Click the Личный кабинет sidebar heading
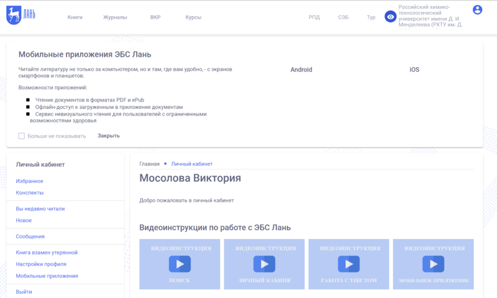Viewport: 497px width, 298px height. point(40,164)
